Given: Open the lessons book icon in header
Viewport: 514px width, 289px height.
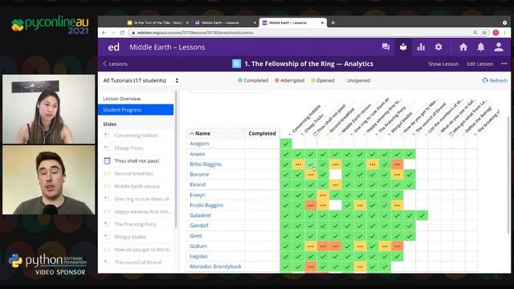Looking at the screenshot, I should coord(403,47).
